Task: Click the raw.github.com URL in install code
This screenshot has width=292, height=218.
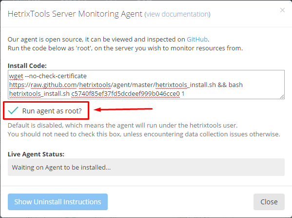Action: 112,85
